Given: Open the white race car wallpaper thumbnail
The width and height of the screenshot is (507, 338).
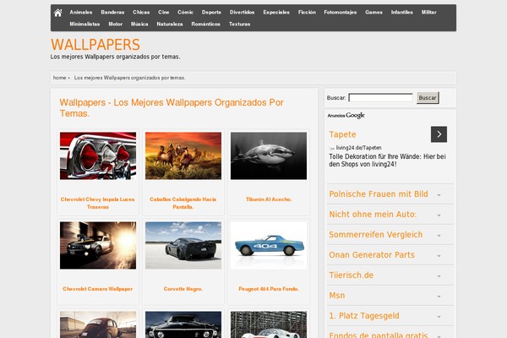Looking at the screenshot, I should [x=269, y=324].
